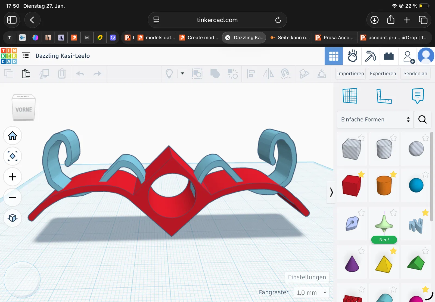Select the green revolve shape marked Neu!
The height and width of the screenshot is (302, 435).
coord(384,224)
